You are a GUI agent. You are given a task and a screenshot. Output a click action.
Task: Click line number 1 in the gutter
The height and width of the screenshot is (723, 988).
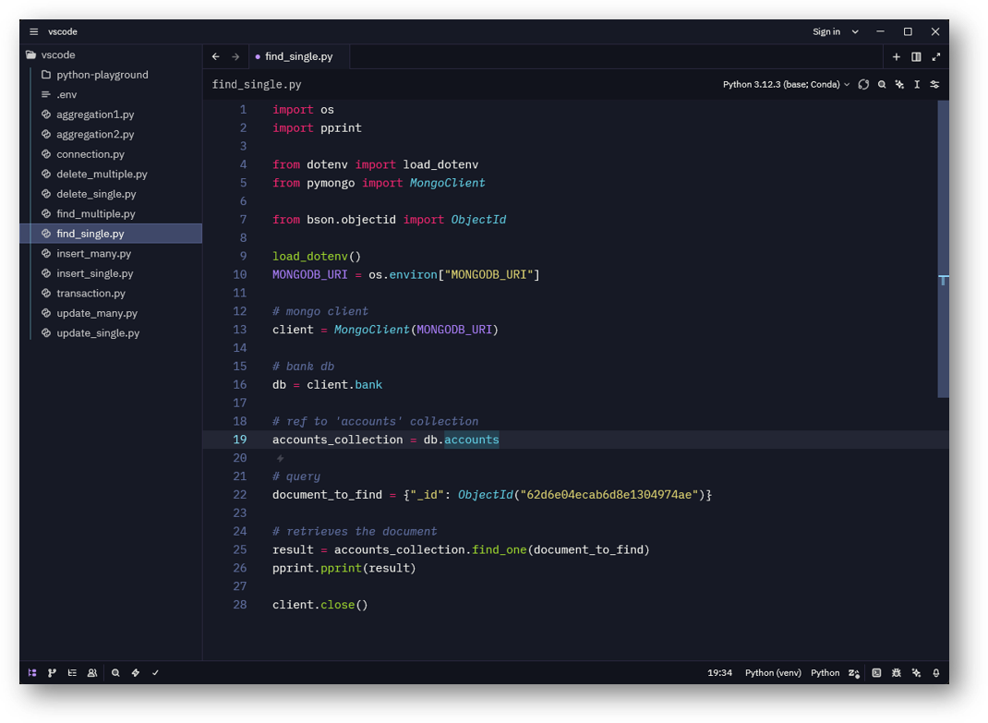(x=243, y=110)
